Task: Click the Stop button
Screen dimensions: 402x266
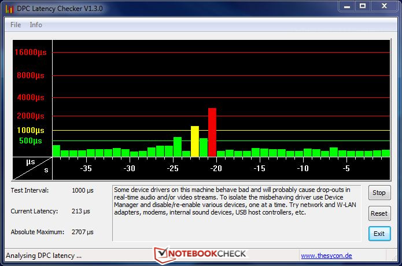Action: click(379, 193)
